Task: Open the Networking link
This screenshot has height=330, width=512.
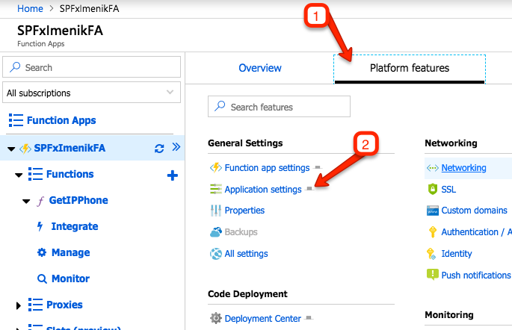Action: coord(463,168)
